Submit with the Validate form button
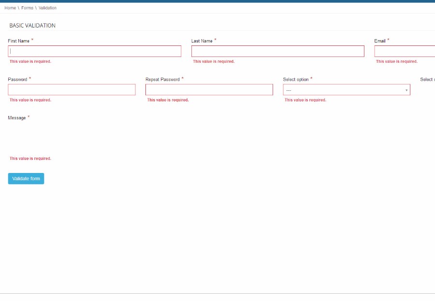Screen dimensions: 435x301 coord(26,179)
